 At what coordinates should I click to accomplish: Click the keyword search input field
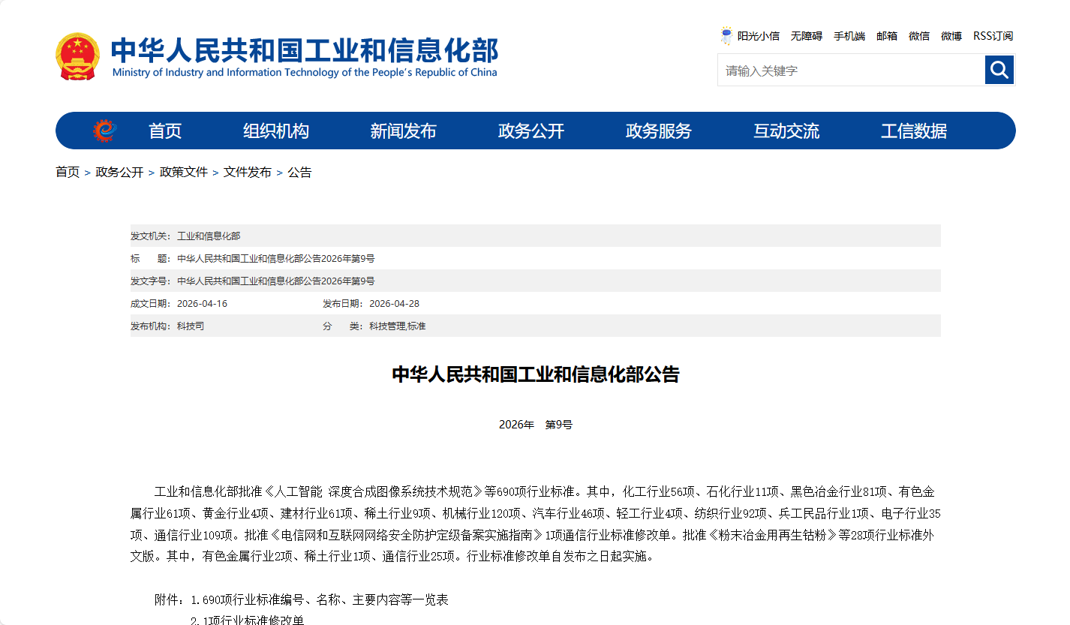(x=851, y=71)
